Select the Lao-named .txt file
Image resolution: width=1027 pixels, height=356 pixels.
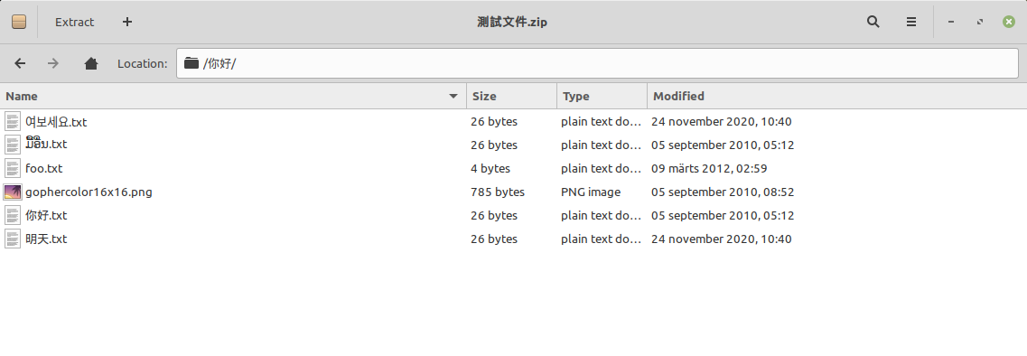[46, 144]
